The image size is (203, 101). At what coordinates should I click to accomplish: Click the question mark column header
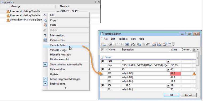pyautogui.click(x=106, y=50)
